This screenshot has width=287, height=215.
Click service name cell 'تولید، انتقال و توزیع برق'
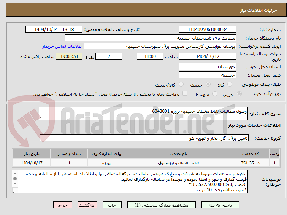(178, 163)
